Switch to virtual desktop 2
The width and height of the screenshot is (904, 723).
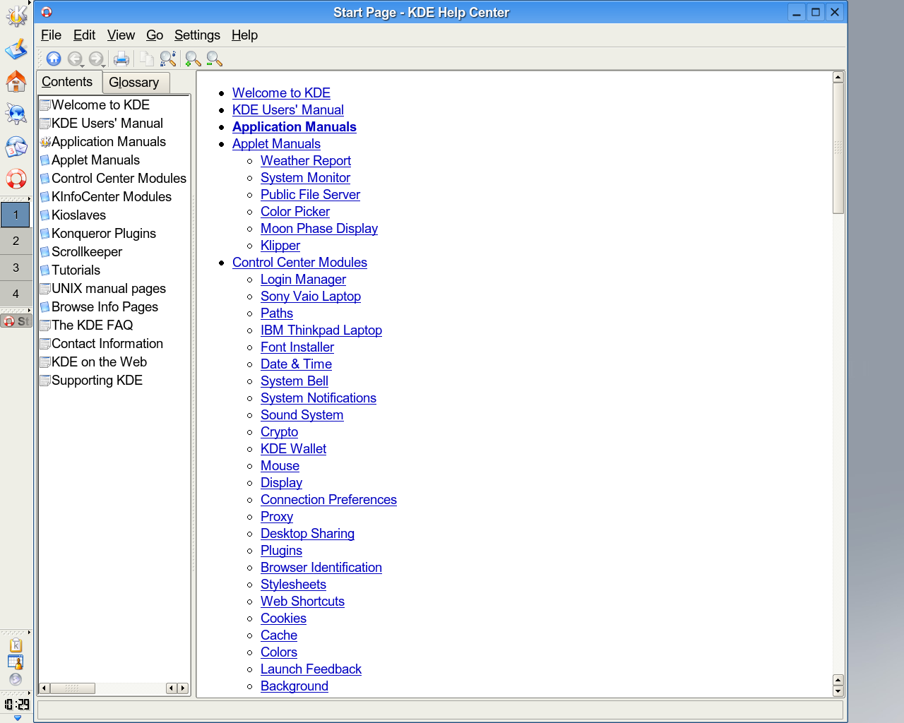coord(16,241)
